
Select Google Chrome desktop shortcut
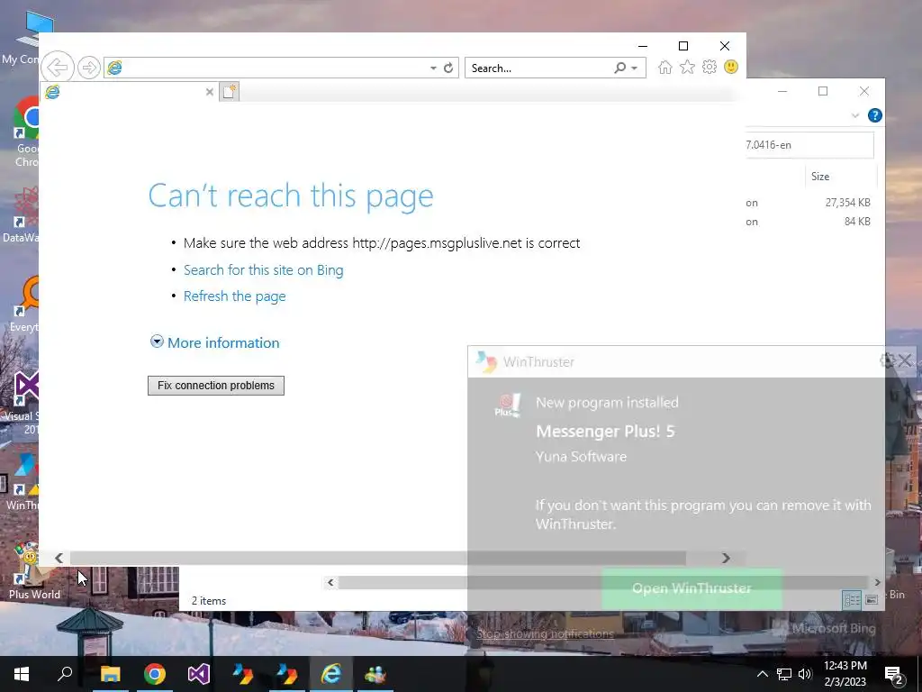[x=26, y=132]
